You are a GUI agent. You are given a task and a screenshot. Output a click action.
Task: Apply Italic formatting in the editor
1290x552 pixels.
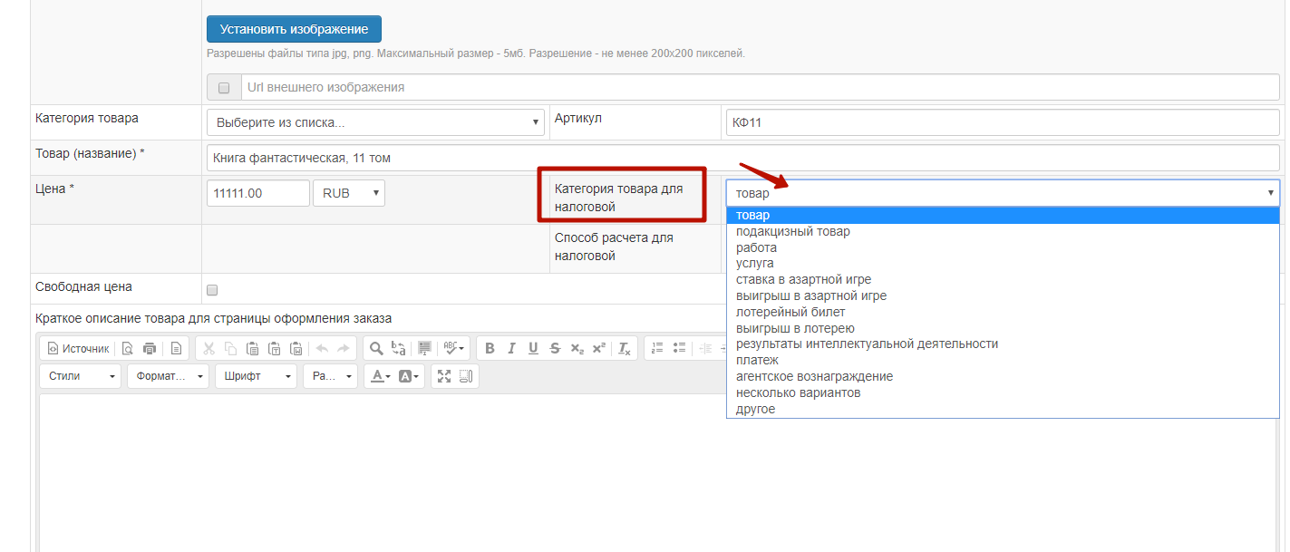click(511, 349)
